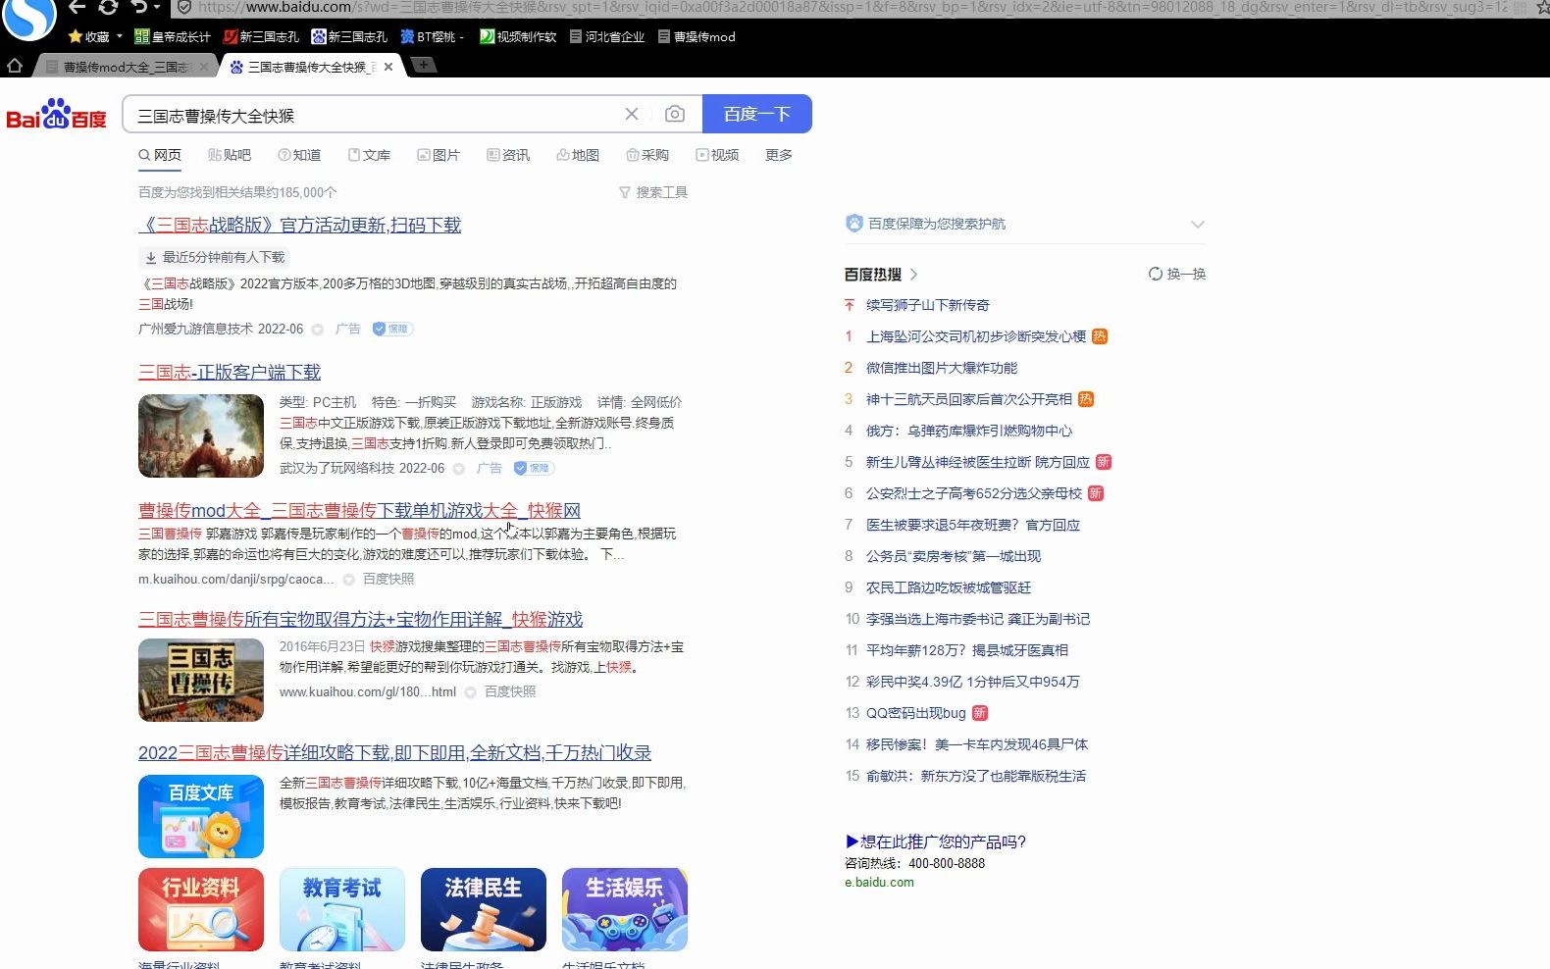Open the 更多 more categories menu
This screenshot has height=969, width=1550.
[x=779, y=155]
